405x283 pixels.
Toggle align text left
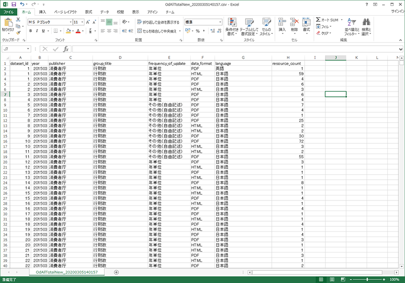click(x=103, y=31)
